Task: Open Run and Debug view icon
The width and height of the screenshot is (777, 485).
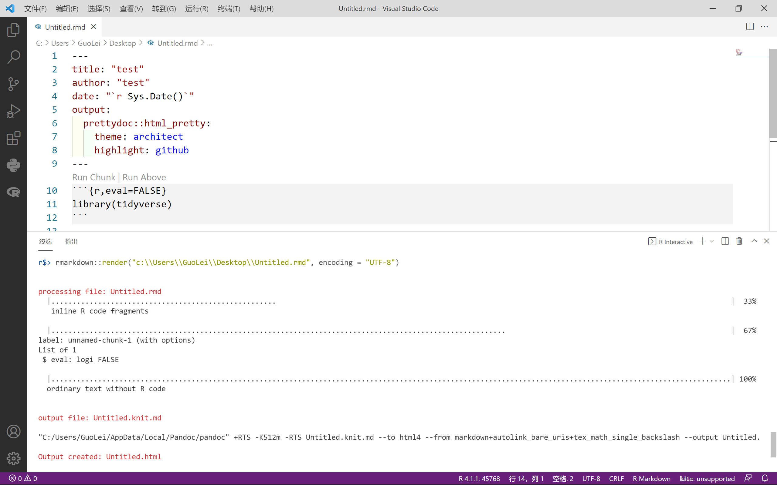Action: [x=13, y=111]
